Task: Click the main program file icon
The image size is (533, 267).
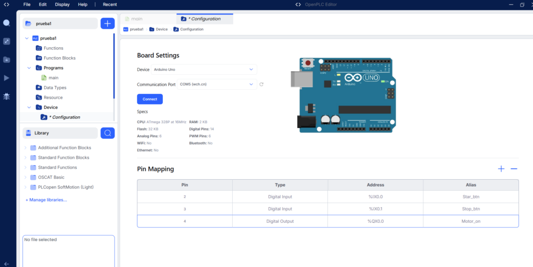Action: (44, 78)
